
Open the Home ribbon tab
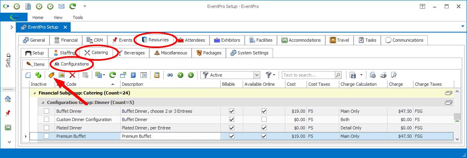(38, 17)
